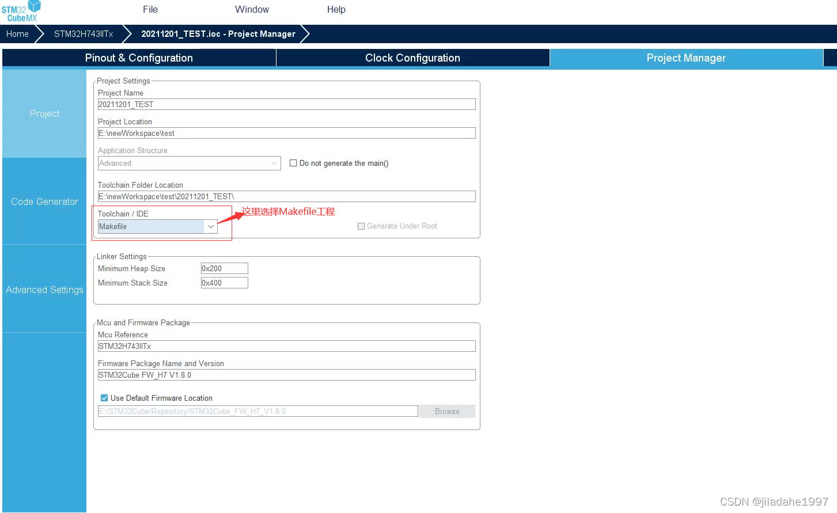This screenshot has height=513, width=837.
Task: Click the Project Settings group label
Action: point(123,81)
